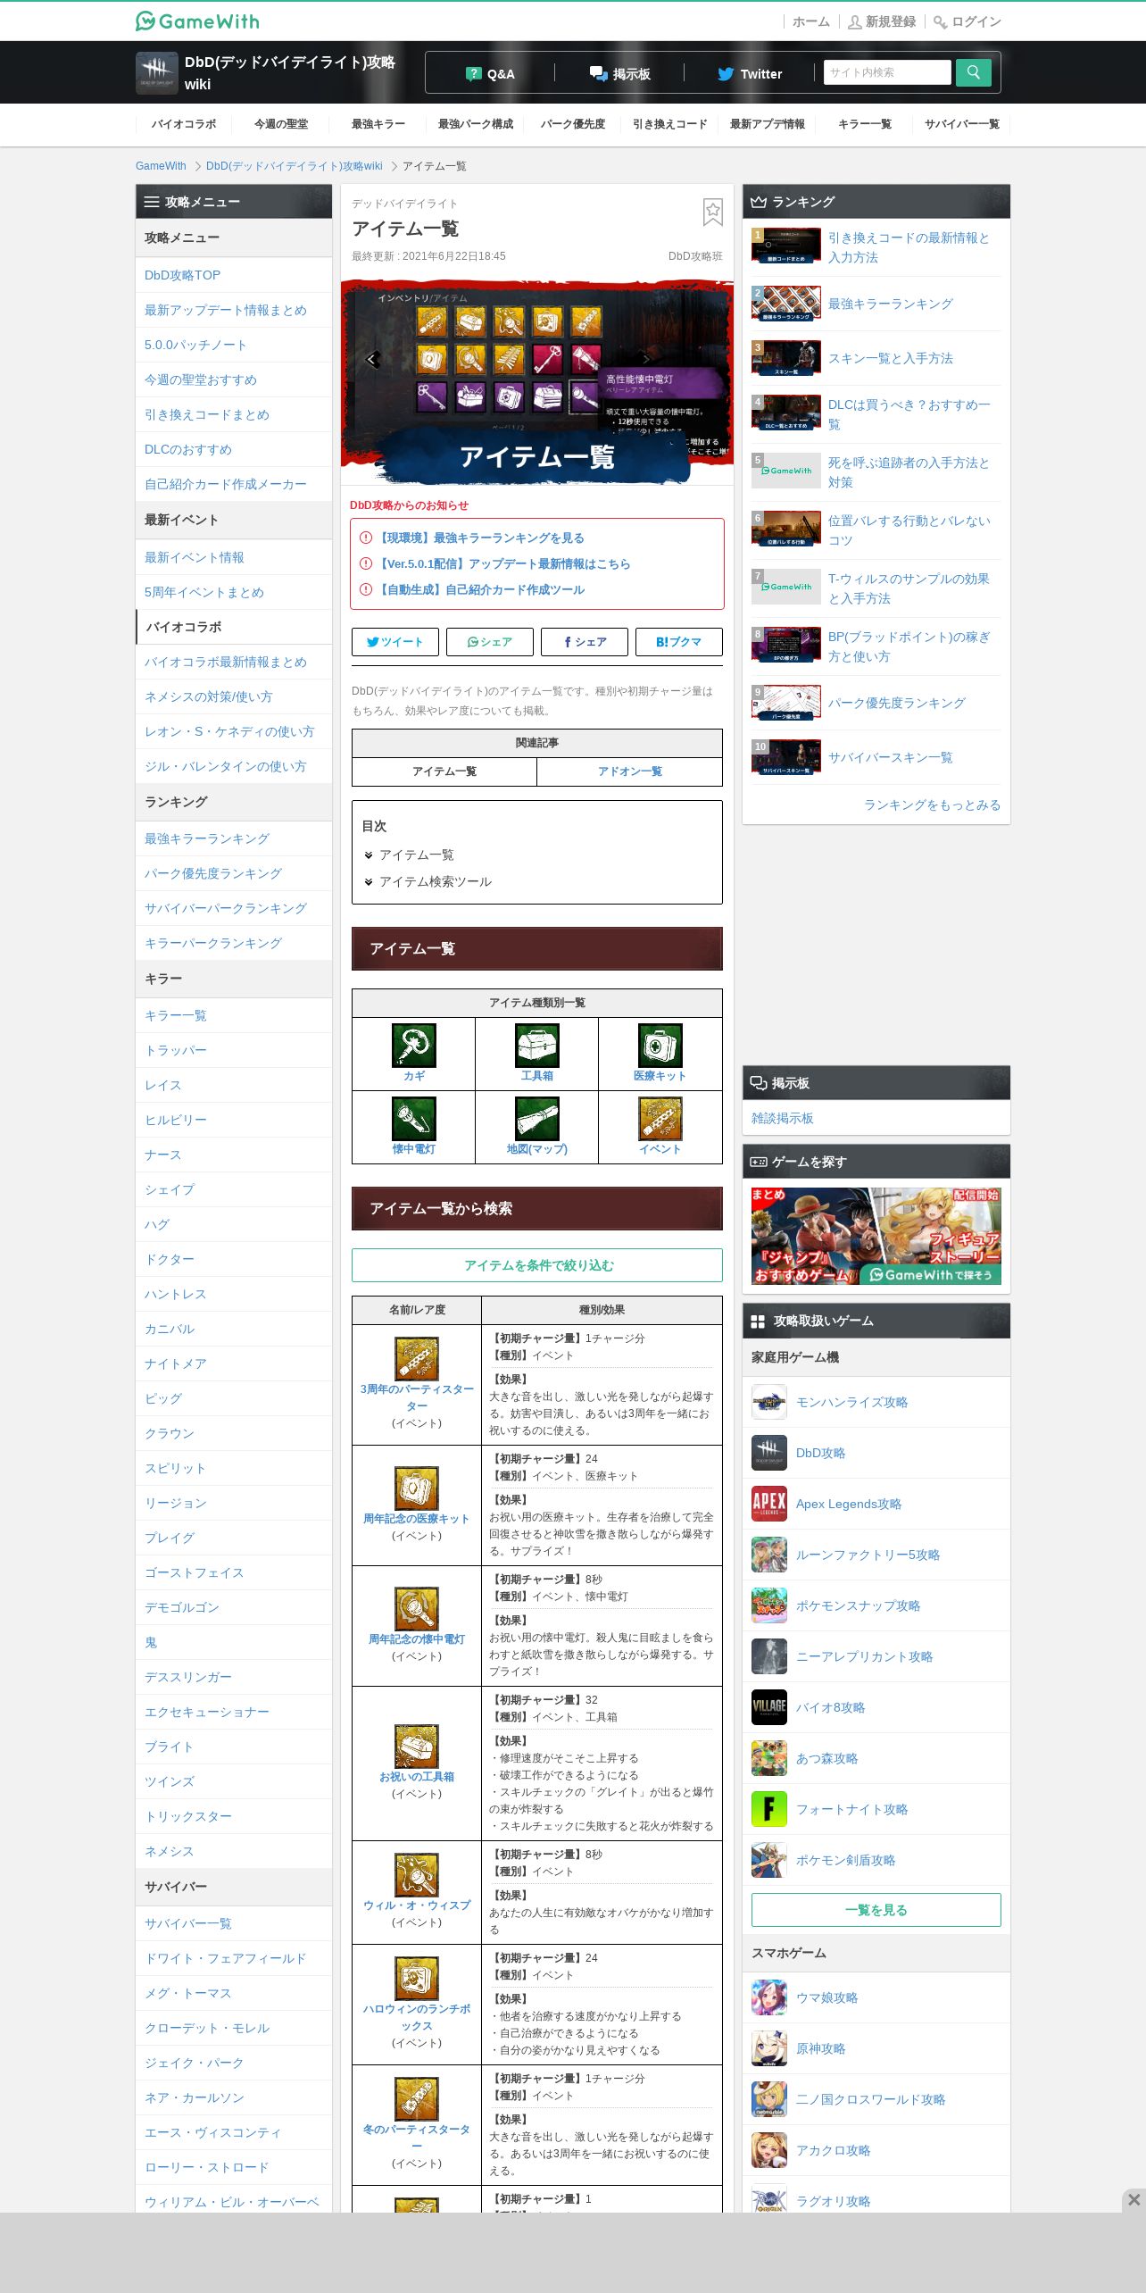Click the 掲示板 header button
Viewport: 1146px width, 2293px height.
pos(619,73)
